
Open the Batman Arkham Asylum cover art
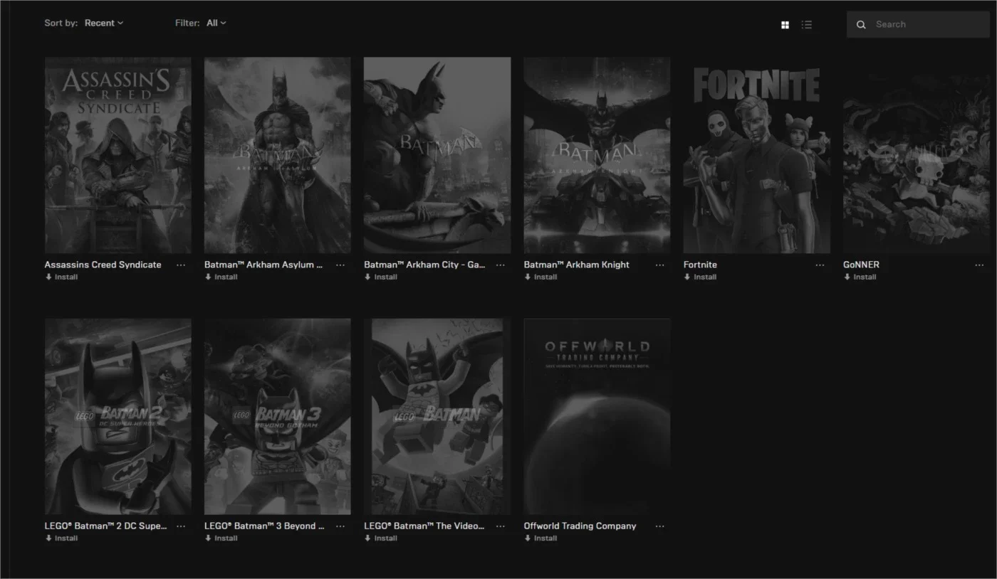(278, 156)
